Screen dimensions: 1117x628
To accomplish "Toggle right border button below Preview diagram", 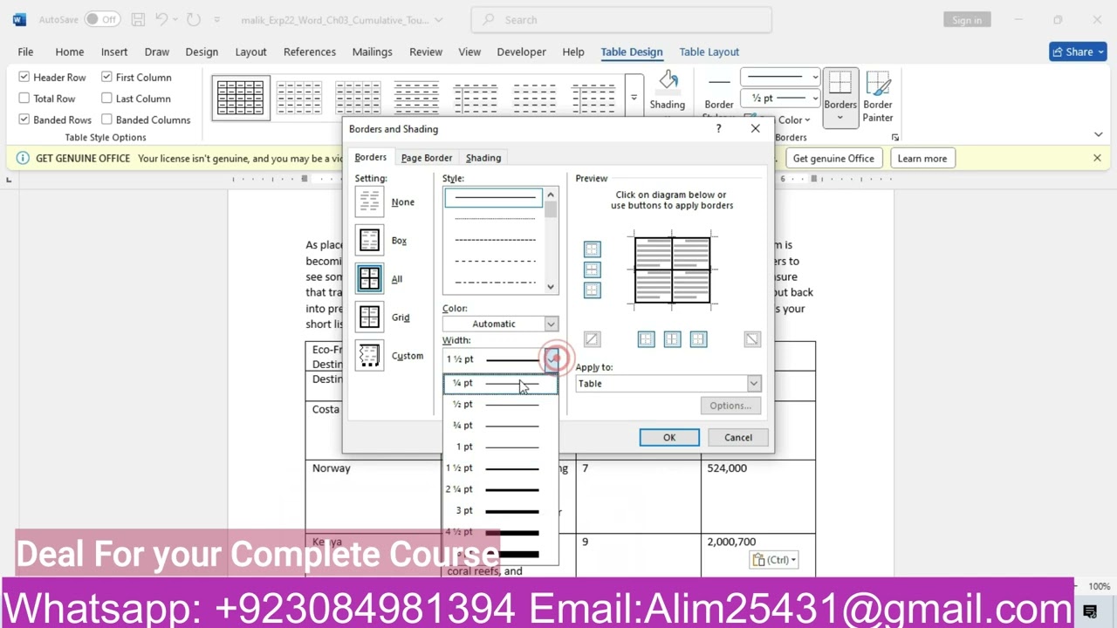I will 698,339.
